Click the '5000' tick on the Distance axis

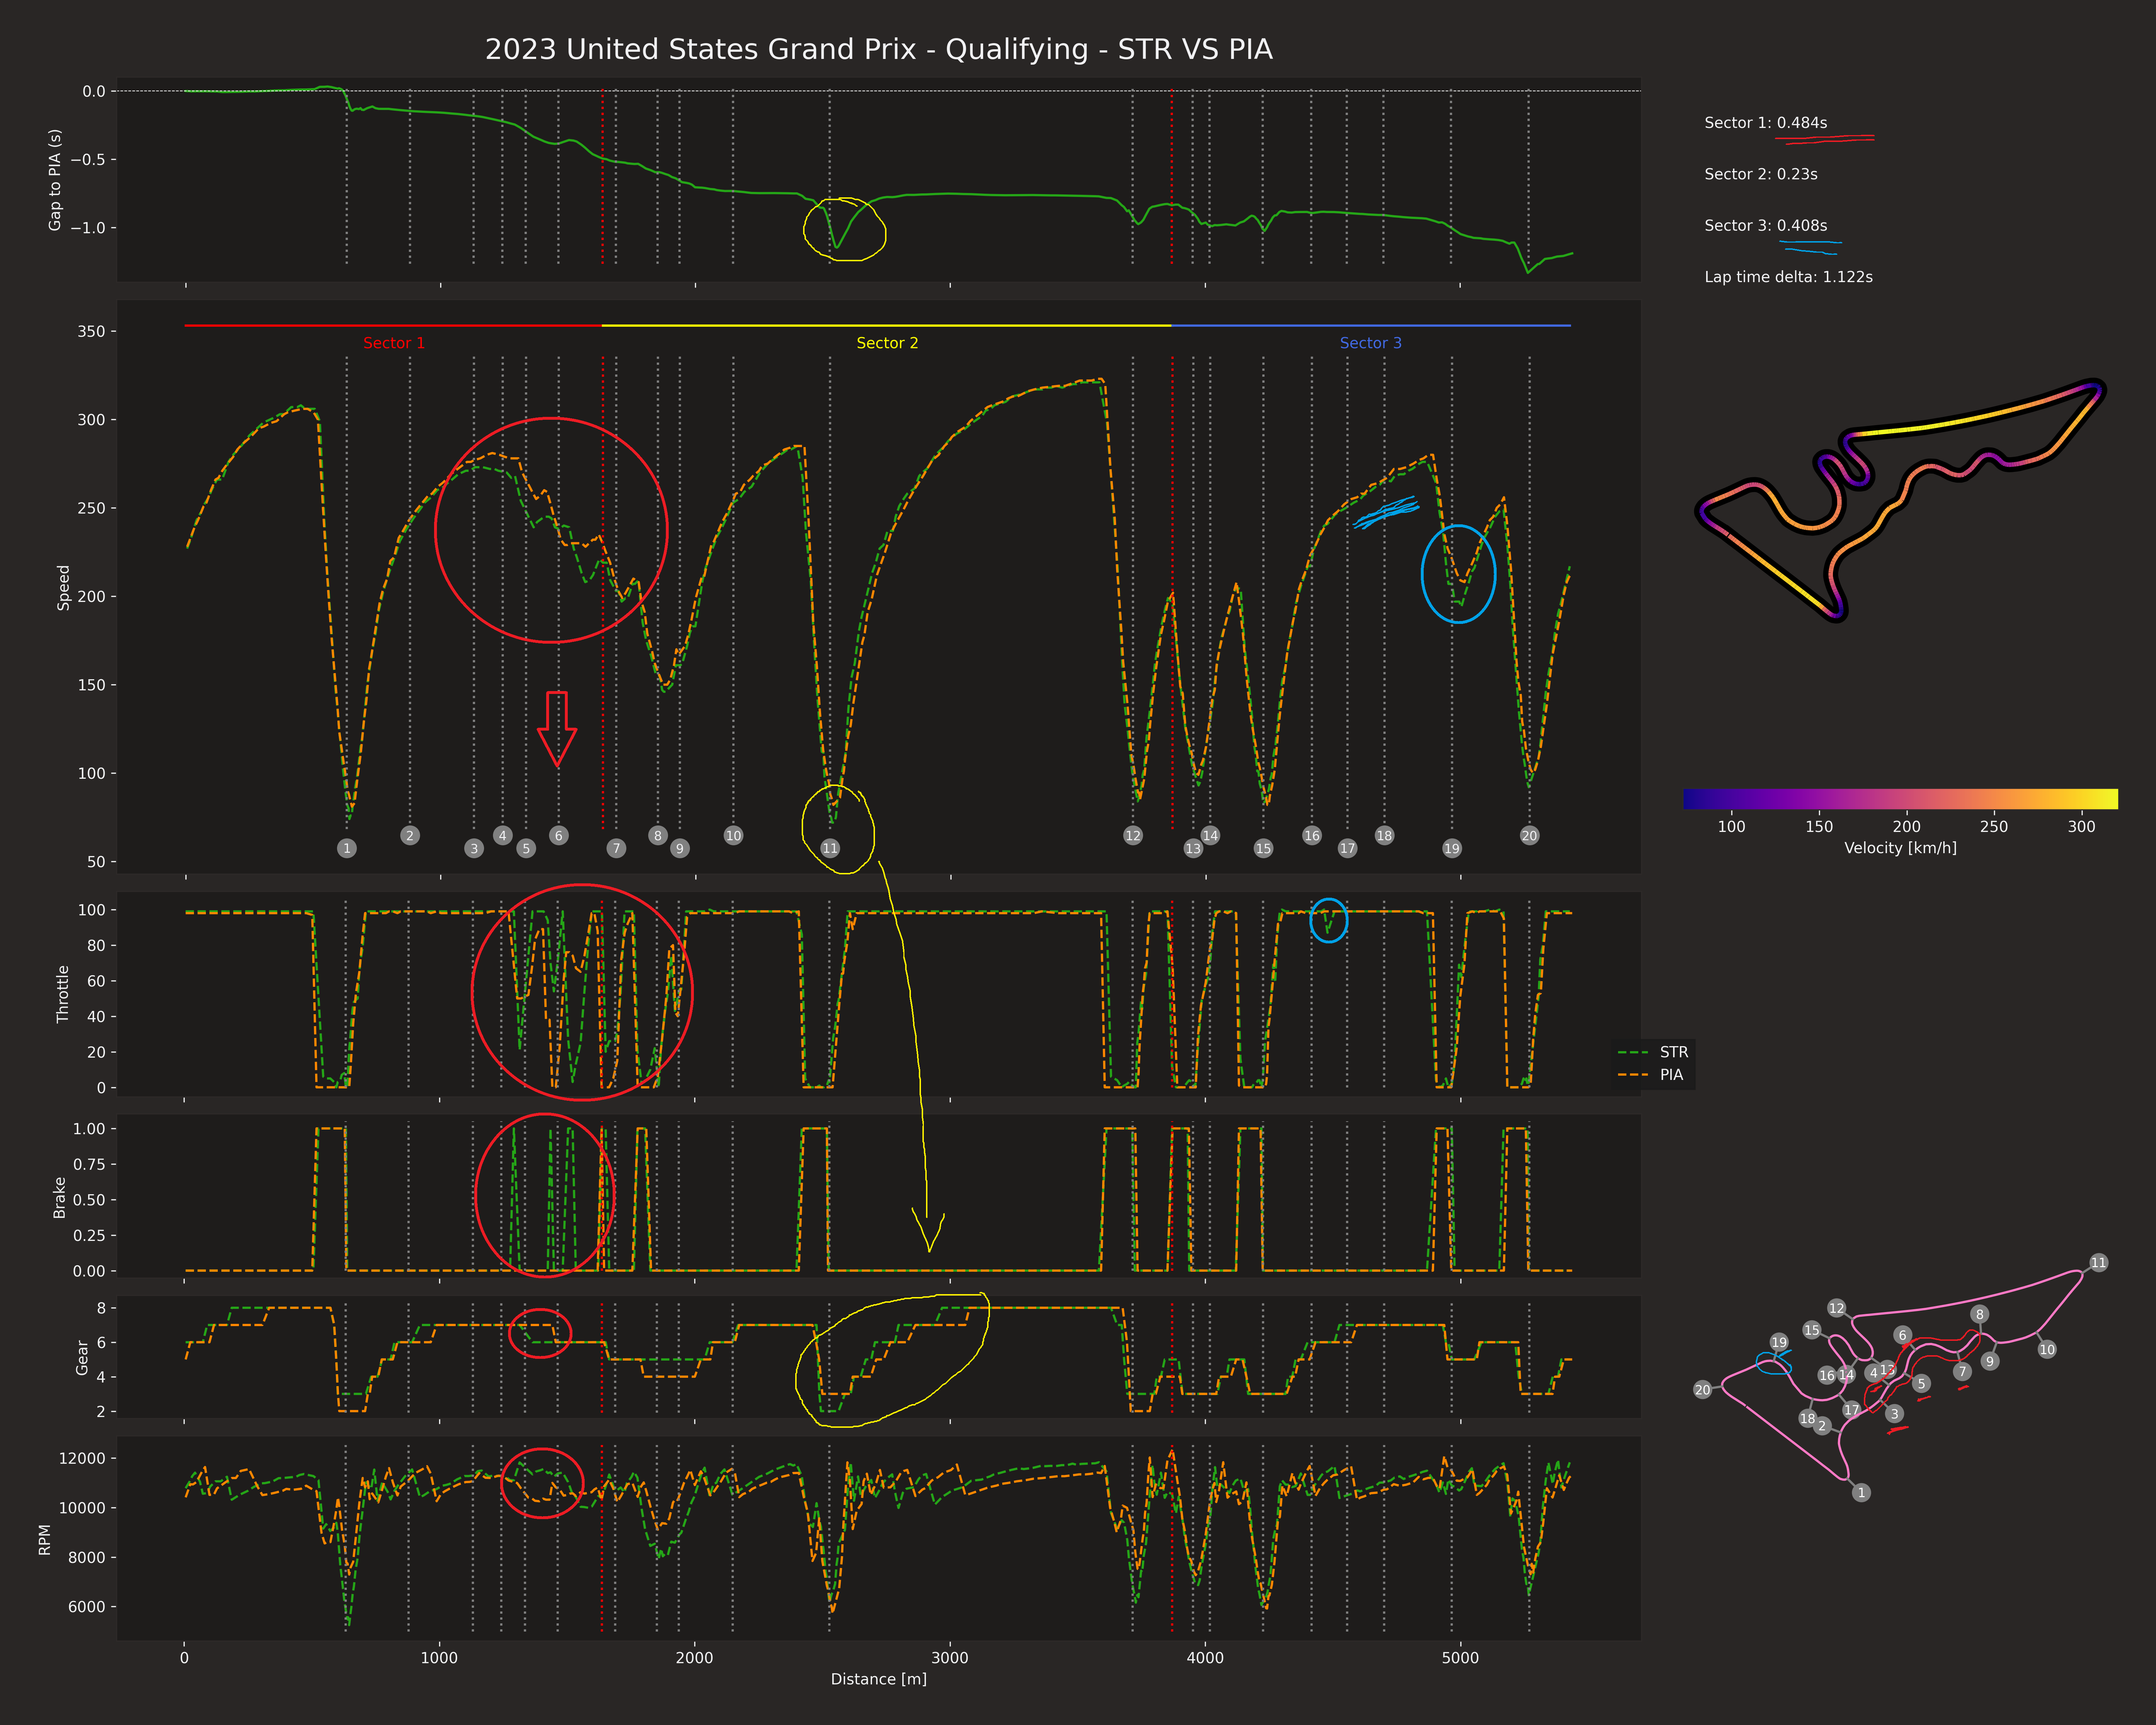(1460, 1658)
